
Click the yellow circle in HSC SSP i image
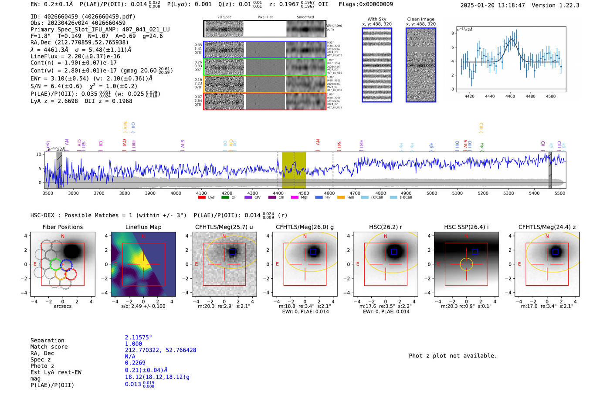pyautogui.click(x=466, y=264)
